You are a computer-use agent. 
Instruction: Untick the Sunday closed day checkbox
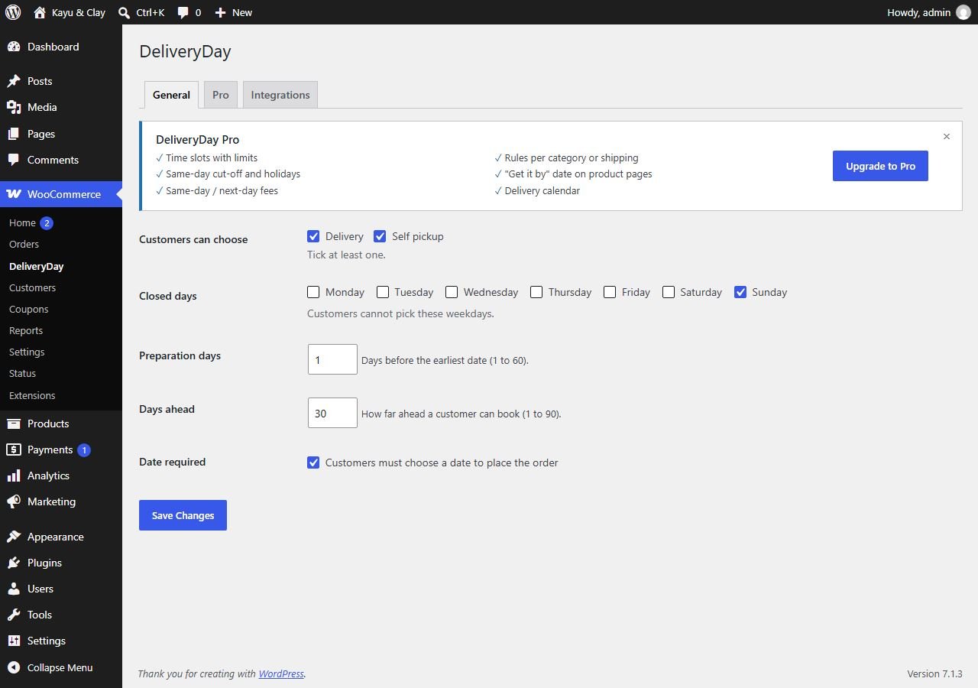(740, 292)
